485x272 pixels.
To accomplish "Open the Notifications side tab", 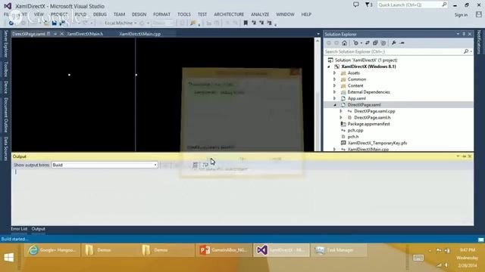I will [x=479, y=42].
